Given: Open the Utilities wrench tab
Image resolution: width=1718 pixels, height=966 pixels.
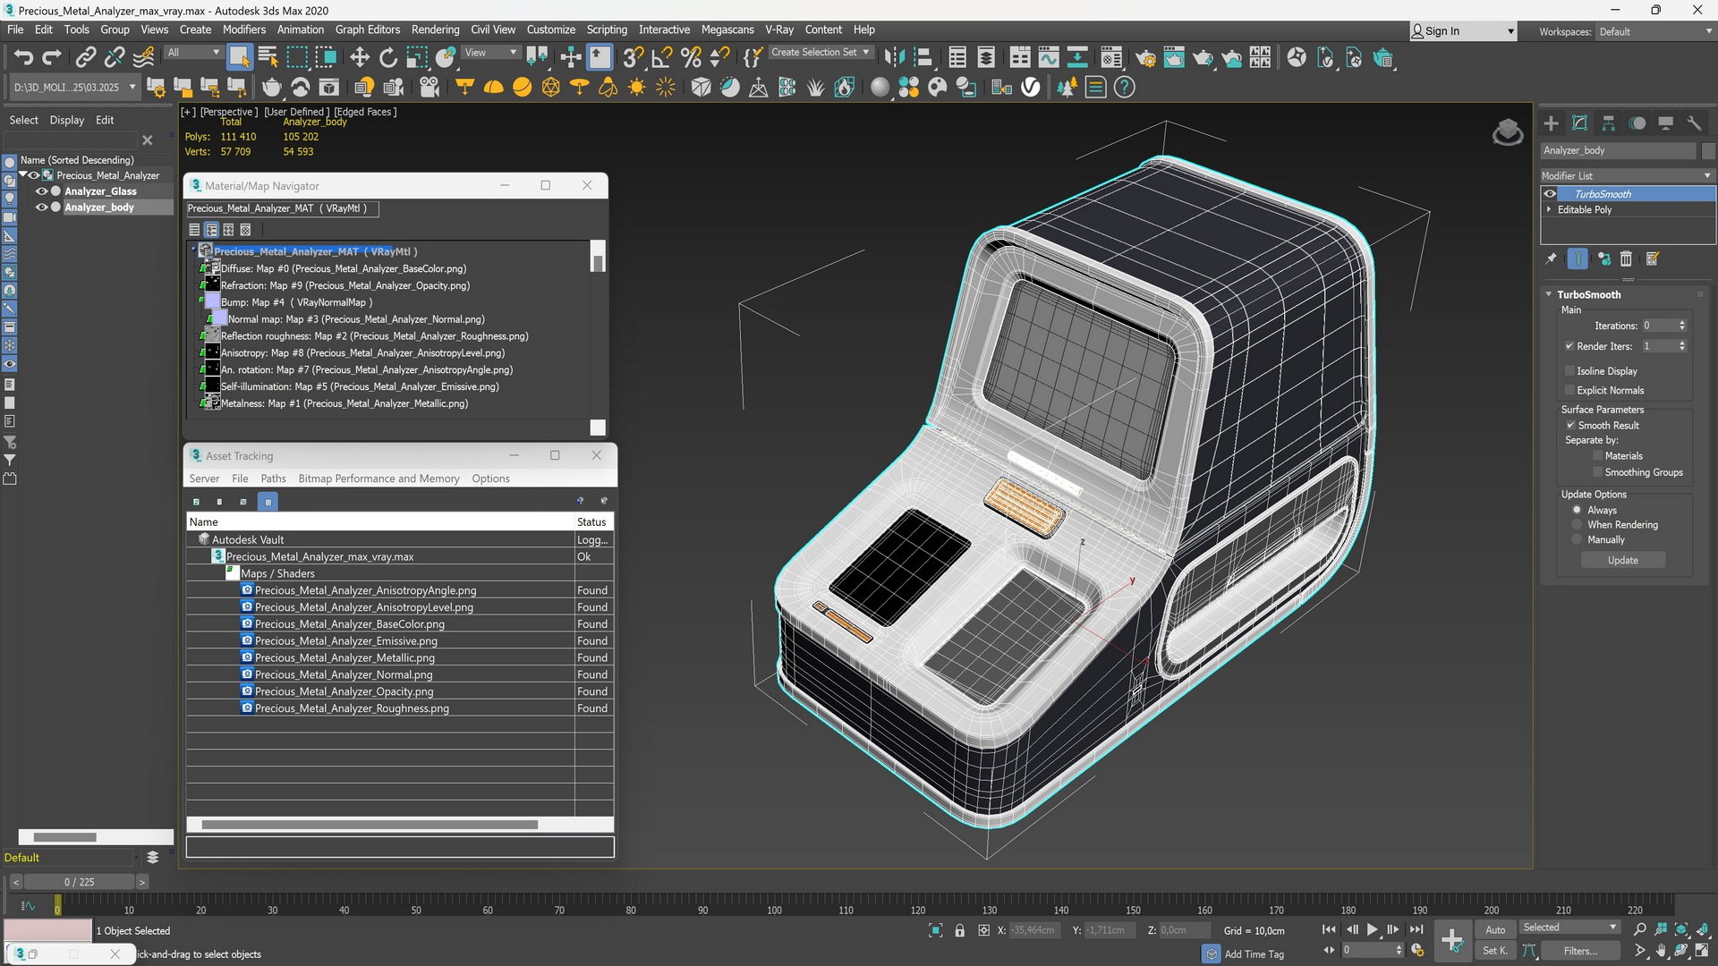Looking at the screenshot, I should 1694,123.
